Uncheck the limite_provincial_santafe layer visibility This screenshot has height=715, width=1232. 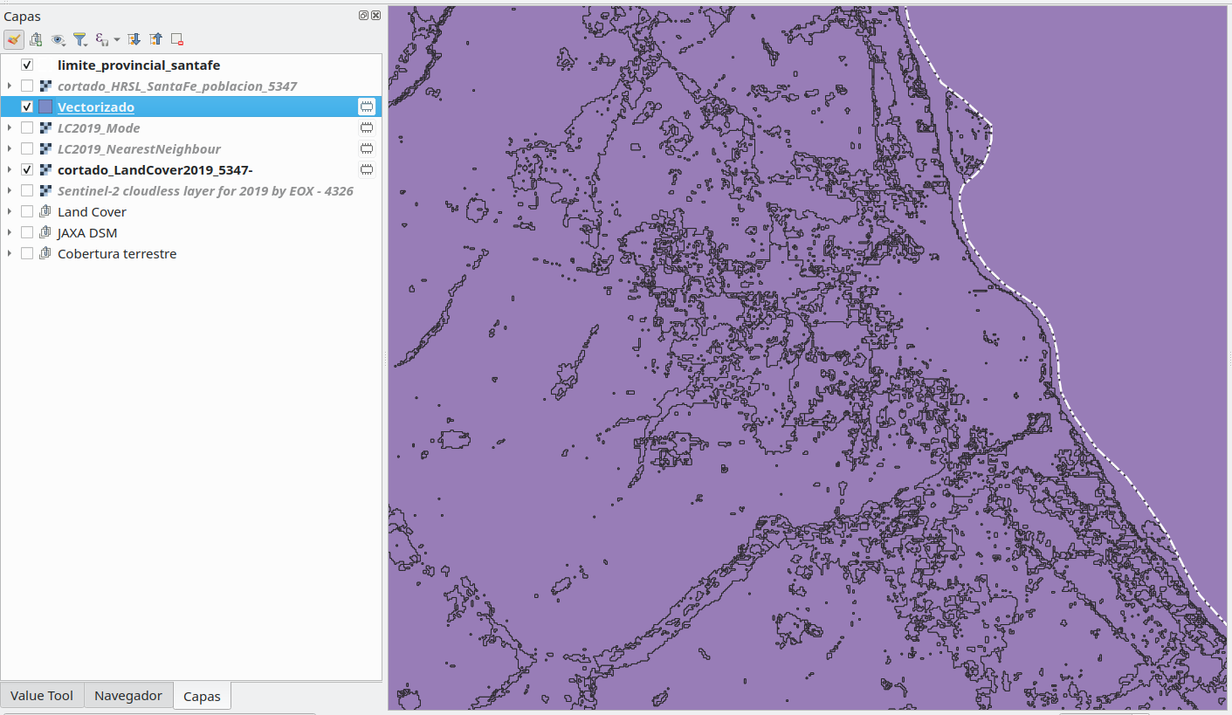pyautogui.click(x=27, y=65)
